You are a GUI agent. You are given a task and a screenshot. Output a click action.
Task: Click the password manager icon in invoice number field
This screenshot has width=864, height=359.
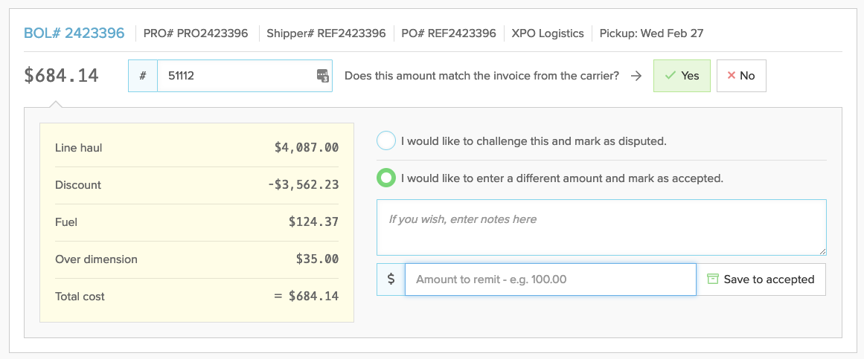pos(322,75)
